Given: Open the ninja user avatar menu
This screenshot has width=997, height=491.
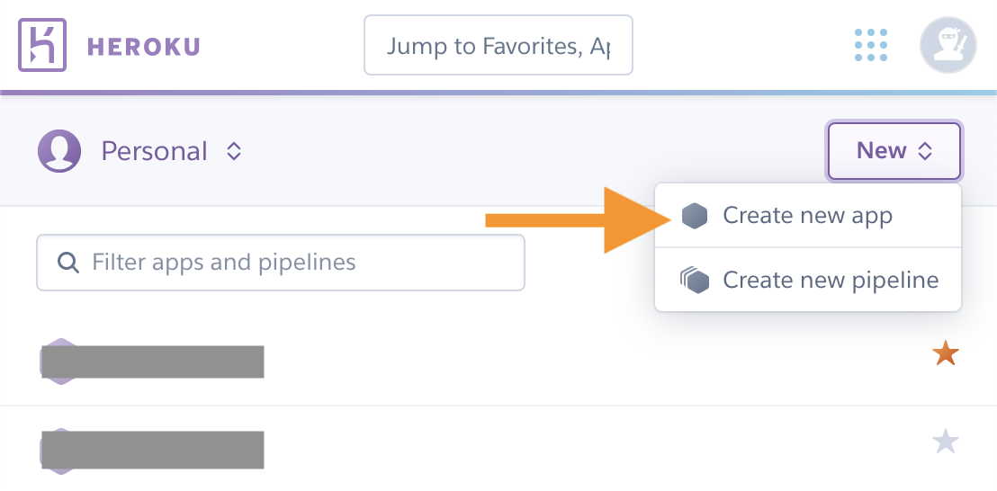Looking at the screenshot, I should [x=948, y=45].
